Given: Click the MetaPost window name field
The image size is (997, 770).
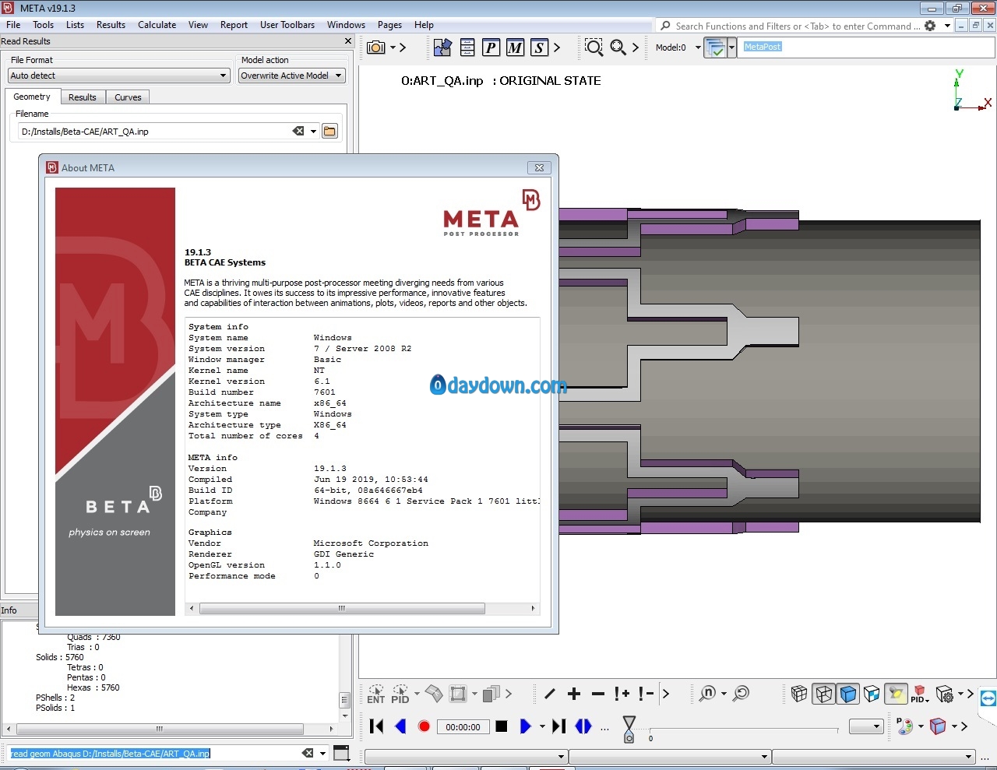Looking at the screenshot, I should [867, 47].
